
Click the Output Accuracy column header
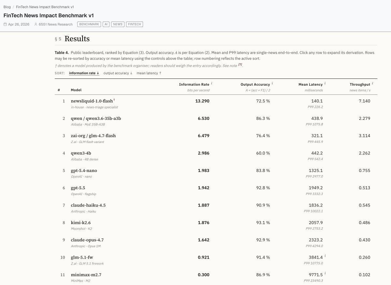pos(255,85)
